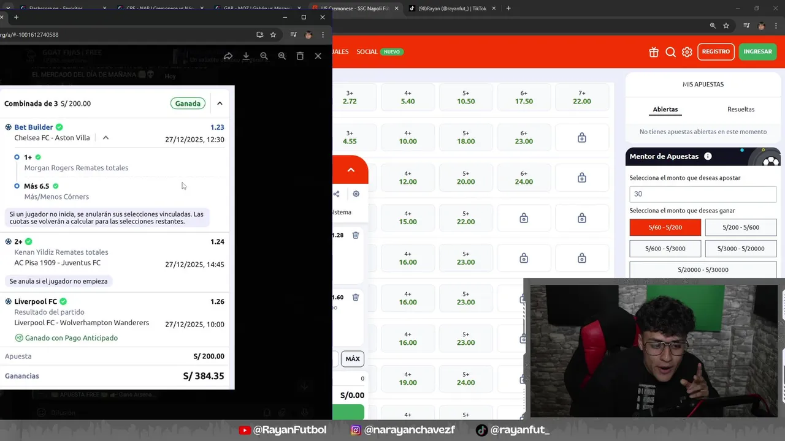The width and height of the screenshot is (785, 441).
Task: Click the INGRESAR button
Action: tap(757, 51)
